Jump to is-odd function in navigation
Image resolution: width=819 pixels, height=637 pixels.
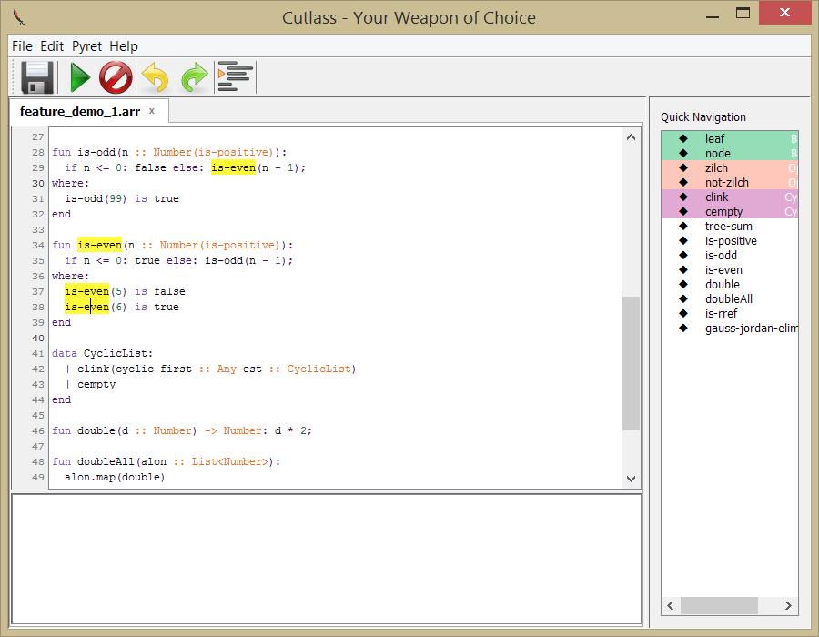pos(730,256)
